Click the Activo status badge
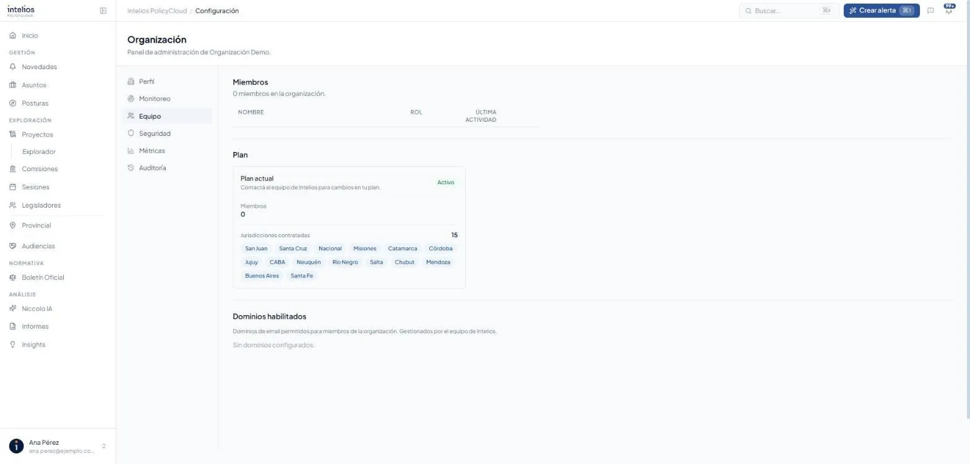Image resolution: width=970 pixels, height=464 pixels. click(445, 182)
